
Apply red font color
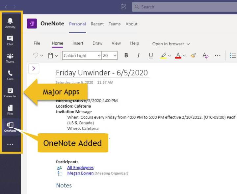(x=178, y=55)
